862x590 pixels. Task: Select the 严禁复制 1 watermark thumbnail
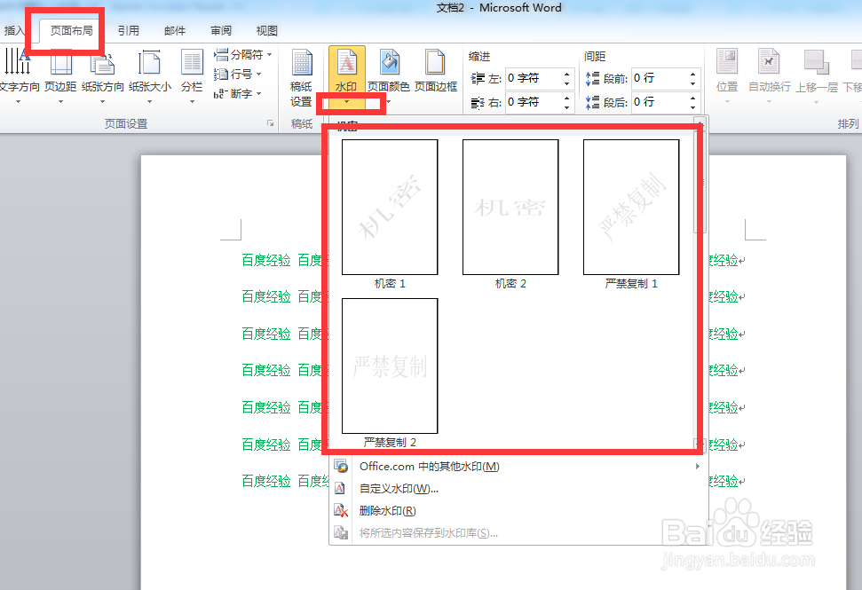631,207
